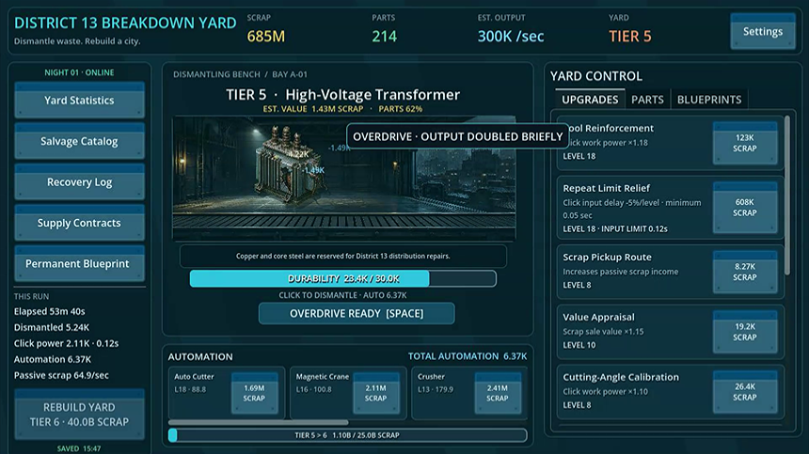Click Rebuild Yard Tier 6 button
Viewport: 809px width, 454px height.
pos(79,415)
